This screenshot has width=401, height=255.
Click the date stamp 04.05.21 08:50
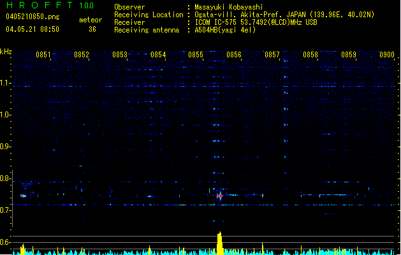(x=33, y=29)
